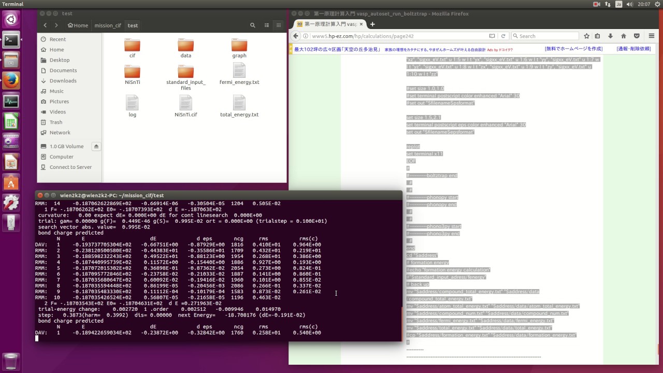This screenshot has width=663, height=373.
Task: Open the Terminal launcher icon
Action: click(11, 40)
